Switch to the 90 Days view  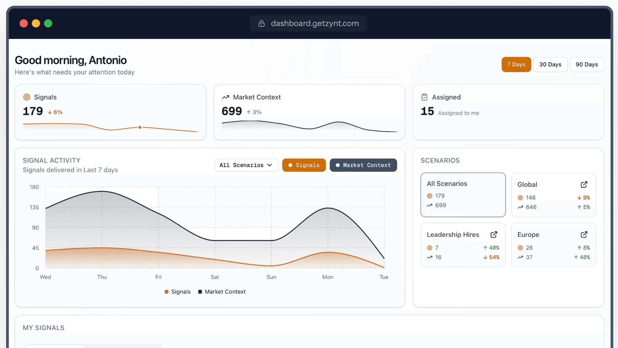[x=586, y=64]
